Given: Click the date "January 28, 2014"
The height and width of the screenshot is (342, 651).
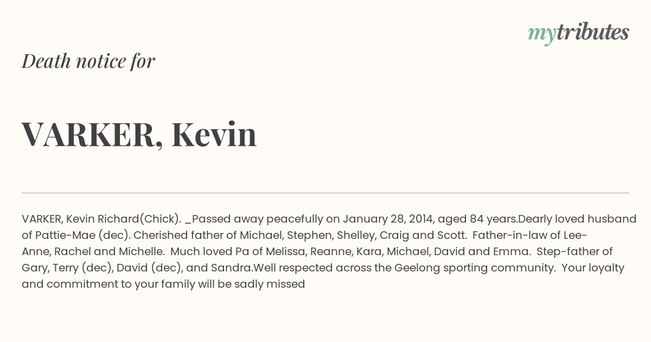Looking at the screenshot, I should [x=388, y=219].
